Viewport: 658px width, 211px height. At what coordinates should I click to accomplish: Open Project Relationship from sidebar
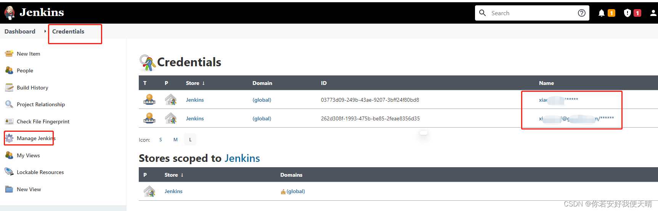(41, 104)
